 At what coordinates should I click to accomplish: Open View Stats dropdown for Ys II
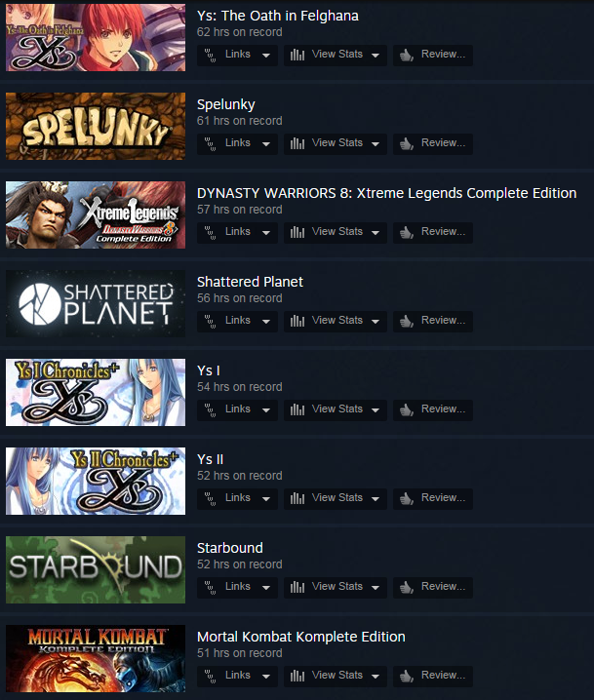tap(336, 498)
